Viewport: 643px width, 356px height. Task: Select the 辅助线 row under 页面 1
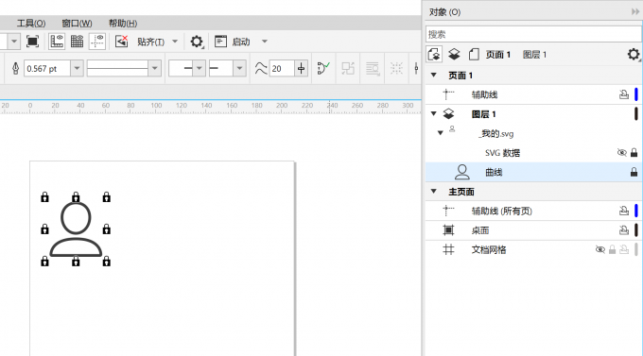(533, 94)
